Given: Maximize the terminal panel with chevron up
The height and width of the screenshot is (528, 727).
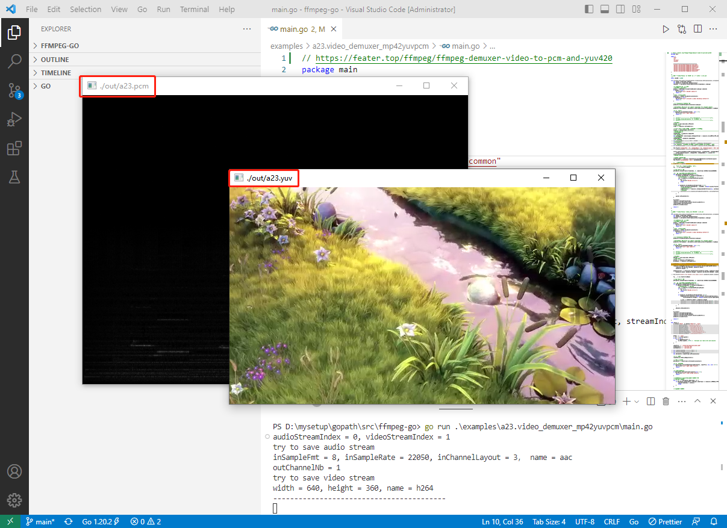Looking at the screenshot, I should 697,401.
